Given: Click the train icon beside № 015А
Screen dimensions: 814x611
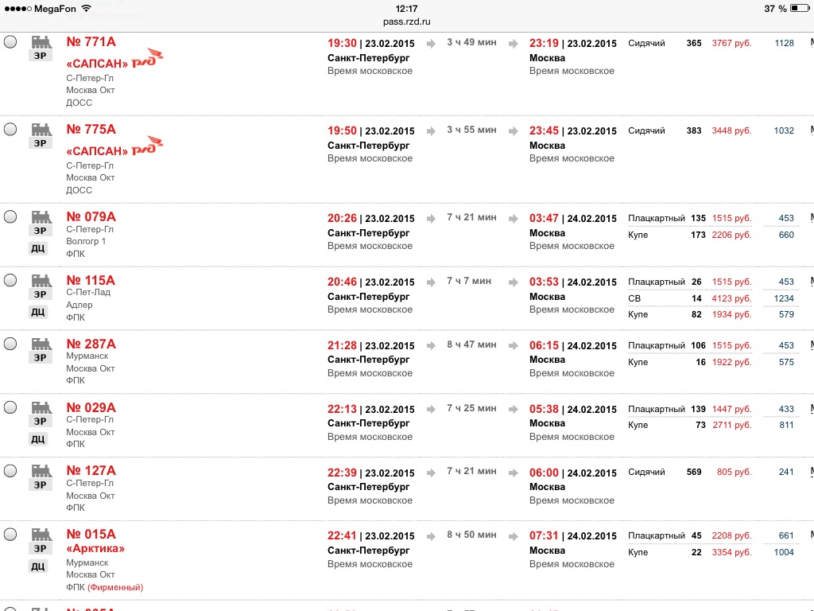Looking at the screenshot, I should pyautogui.click(x=41, y=534).
